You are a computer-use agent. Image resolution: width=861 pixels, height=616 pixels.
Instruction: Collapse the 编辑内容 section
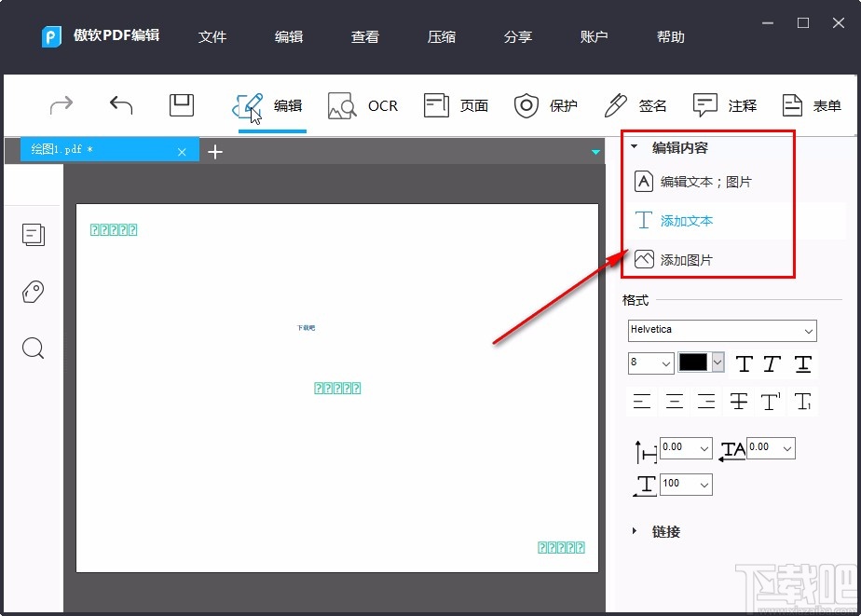coord(635,146)
